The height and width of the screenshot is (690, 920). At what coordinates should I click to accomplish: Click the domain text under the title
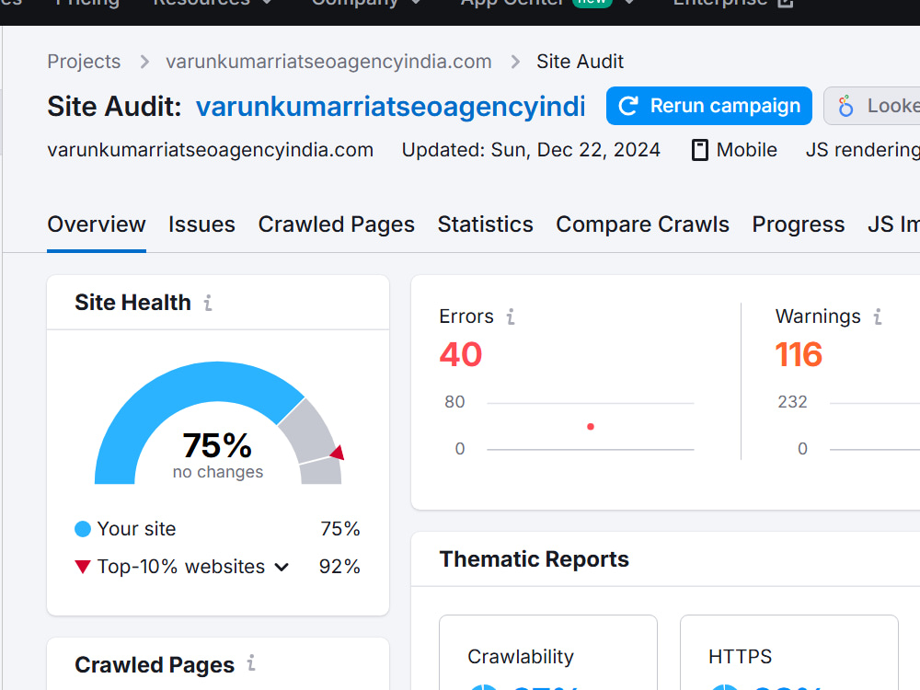(x=210, y=150)
